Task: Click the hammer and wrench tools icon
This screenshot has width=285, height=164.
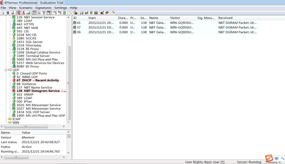Action: coord(107,13)
